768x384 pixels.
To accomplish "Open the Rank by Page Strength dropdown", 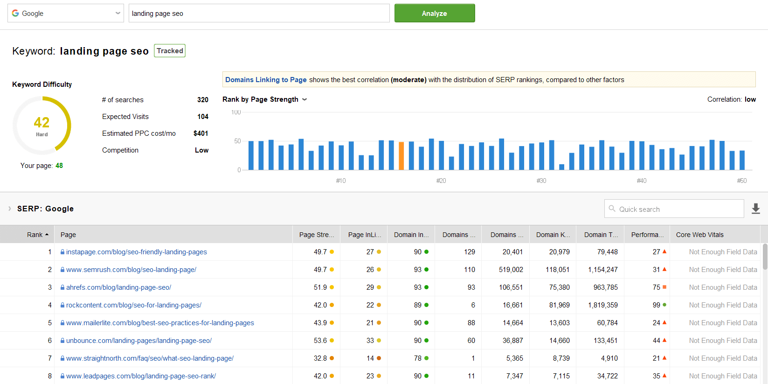I will (264, 99).
